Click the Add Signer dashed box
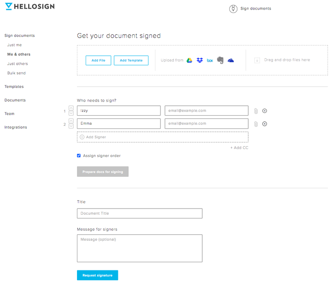This screenshot has height=282, width=331. [163, 137]
